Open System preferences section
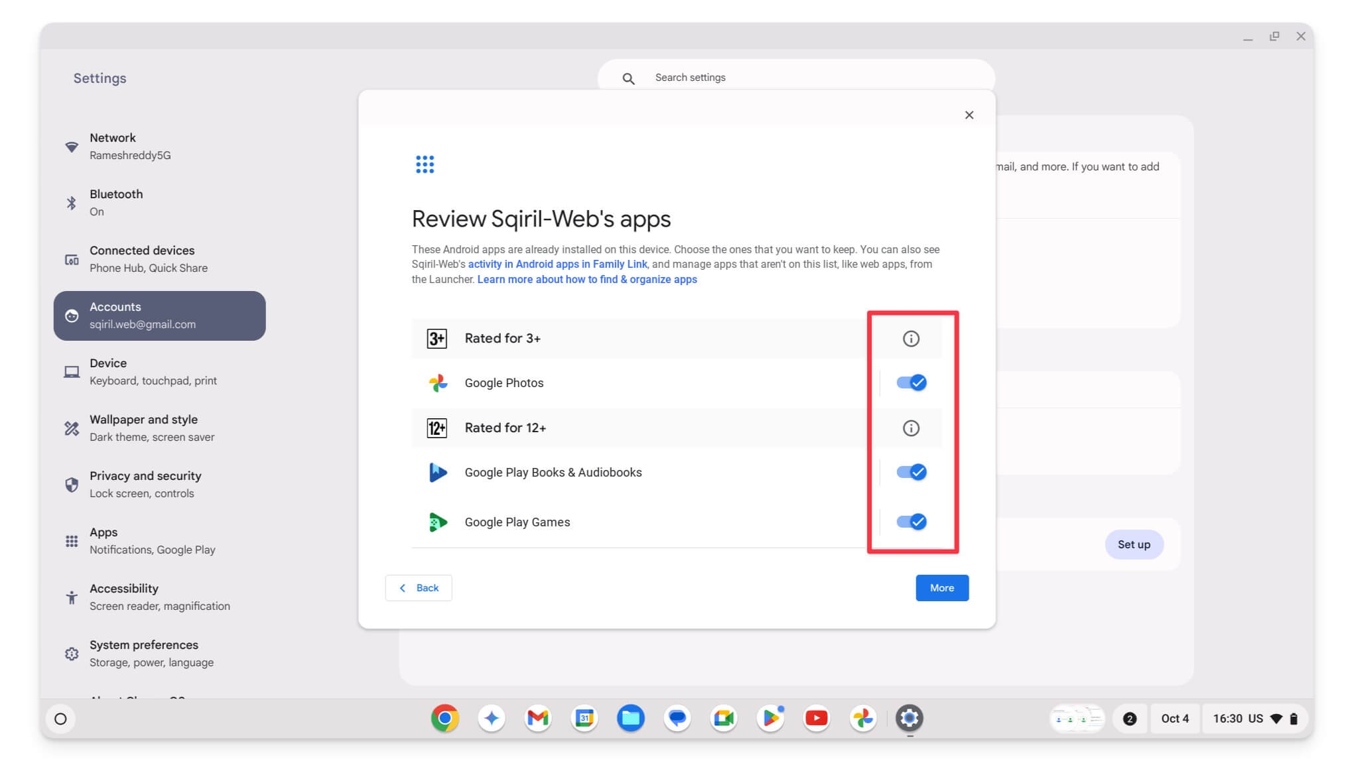Image resolution: width=1354 pixels, height=761 pixels. [x=159, y=654]
